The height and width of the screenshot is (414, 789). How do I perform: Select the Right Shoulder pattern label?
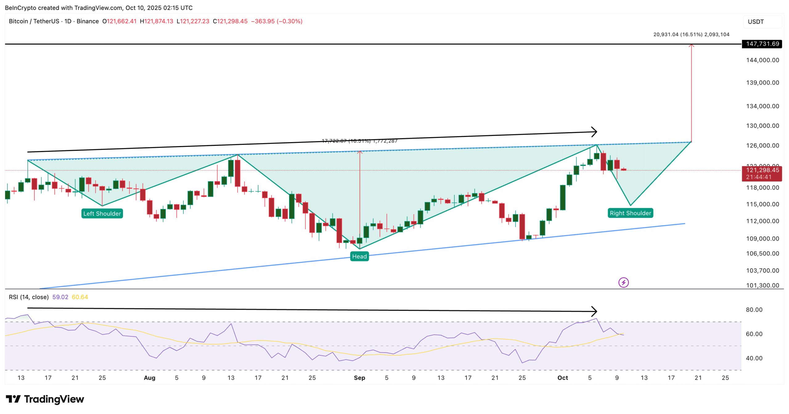(630, 213)
